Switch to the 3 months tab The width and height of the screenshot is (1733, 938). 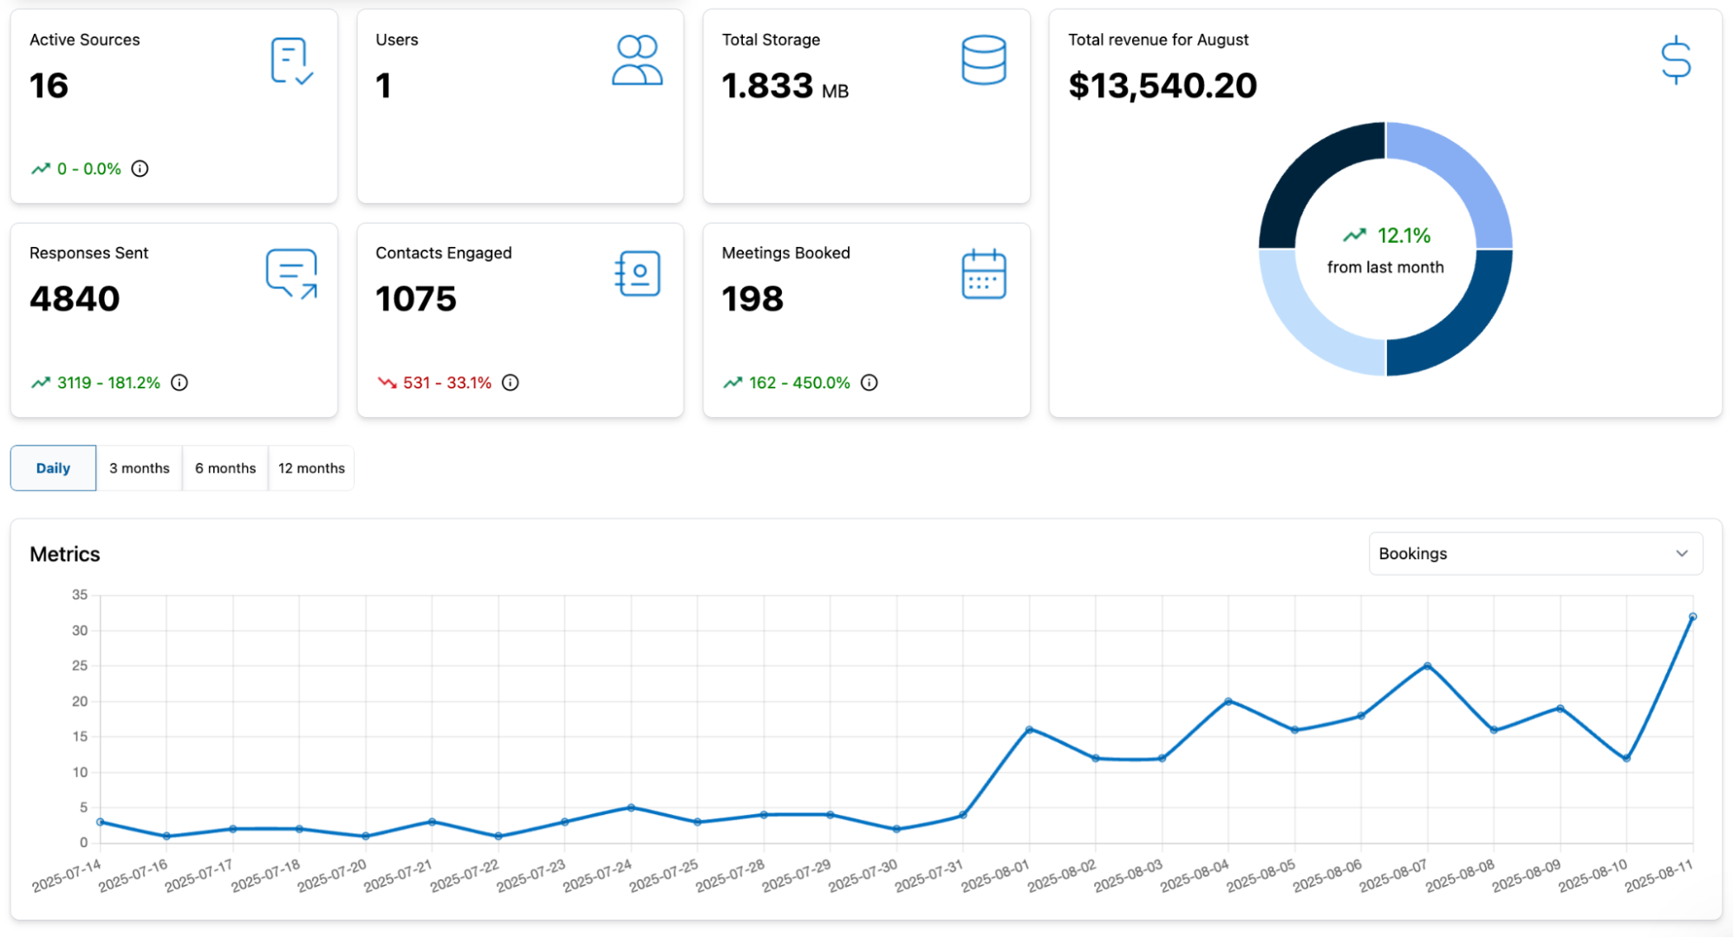[x=140, y=468]
